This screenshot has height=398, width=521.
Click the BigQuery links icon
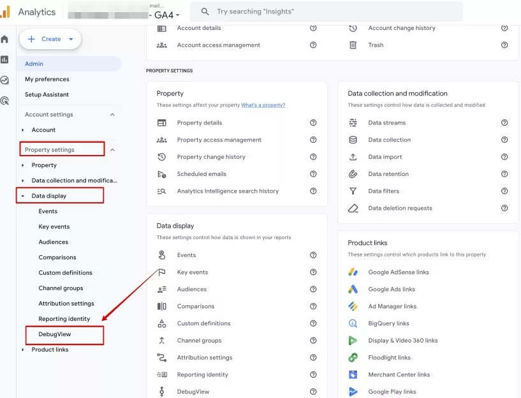tap(353, 323)
